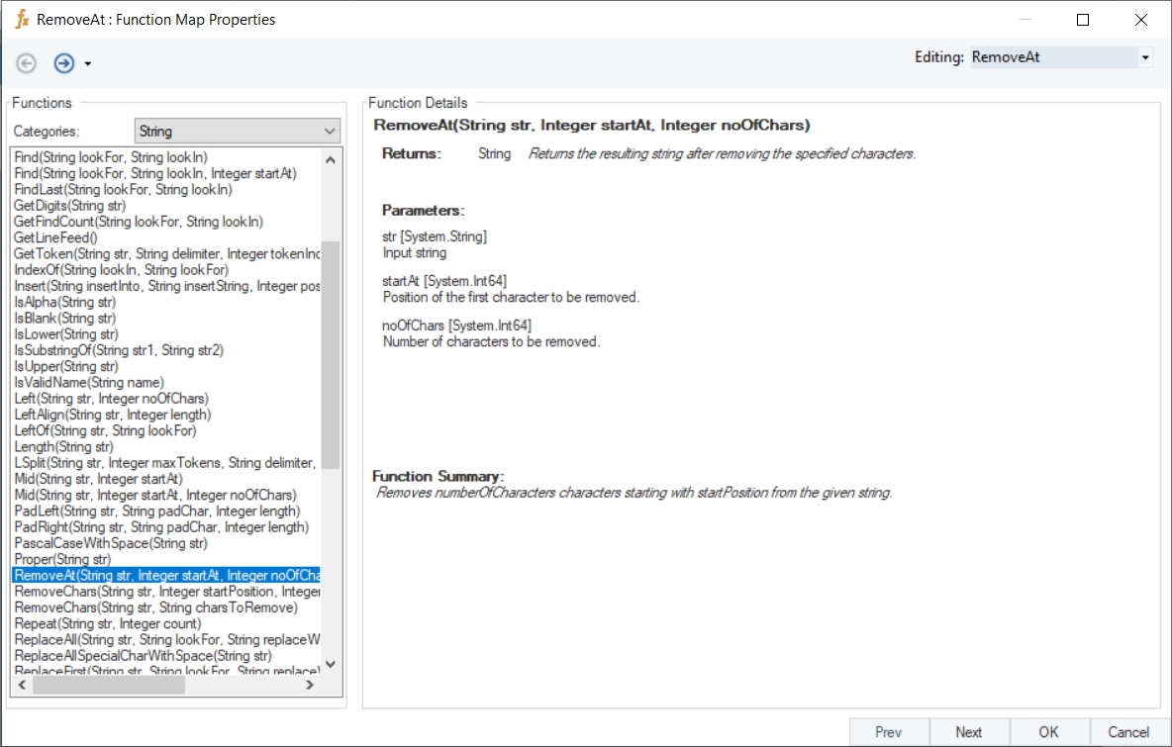Confirm with the OK button
The height and width of the screenshot is (747, 1172).
1048,732
